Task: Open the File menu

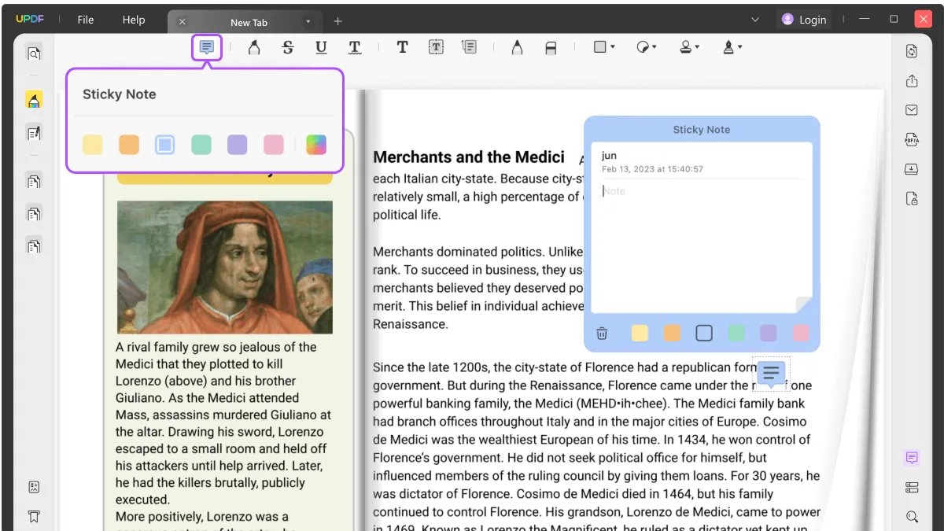Action: pos(85,20)
